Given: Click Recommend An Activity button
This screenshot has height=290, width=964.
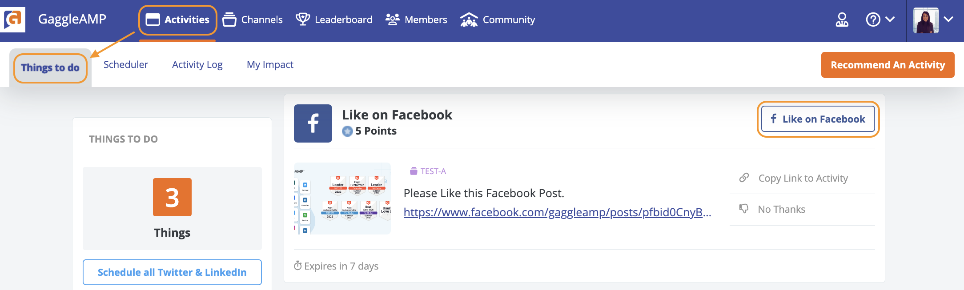Looking at the screenshot, I should point(888,65).
